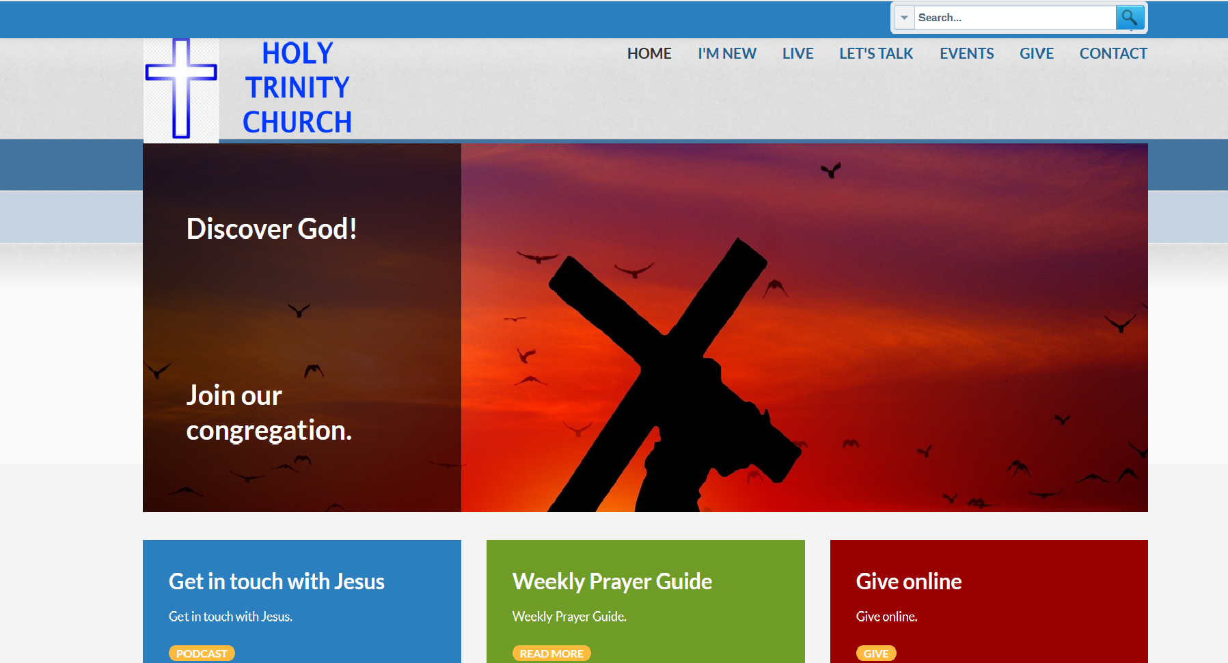Viewport: 1228px width, 663px height.
Task: Click the Weekly Prayer Guide heading
Action: 612,581
